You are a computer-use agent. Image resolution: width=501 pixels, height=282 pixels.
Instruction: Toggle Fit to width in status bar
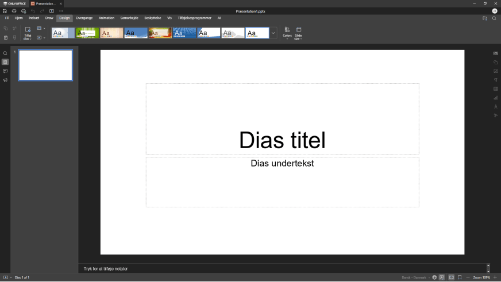460,277
